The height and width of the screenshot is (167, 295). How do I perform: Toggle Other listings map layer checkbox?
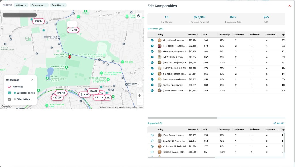(x=10, y=99)
